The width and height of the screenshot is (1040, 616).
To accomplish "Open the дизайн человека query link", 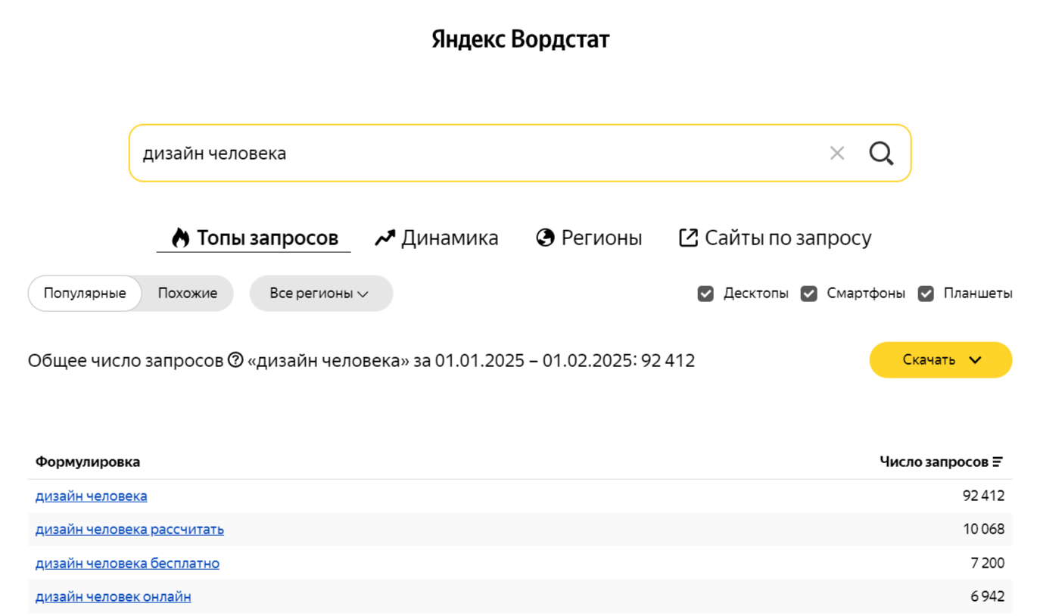I will coord(92,496).
